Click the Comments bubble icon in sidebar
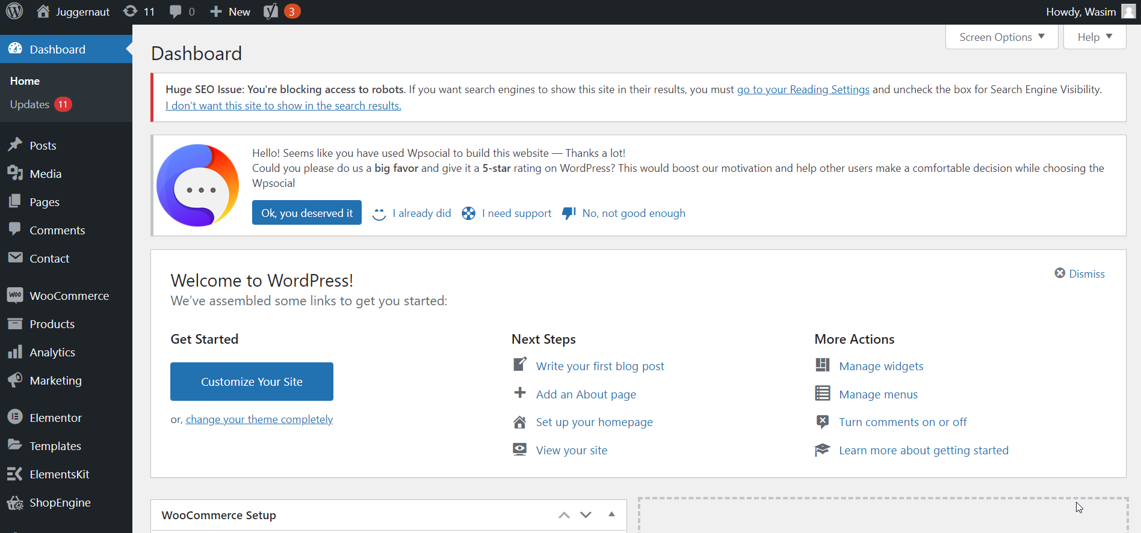Viewport: 1141px width, 533px height. [15, 229]
